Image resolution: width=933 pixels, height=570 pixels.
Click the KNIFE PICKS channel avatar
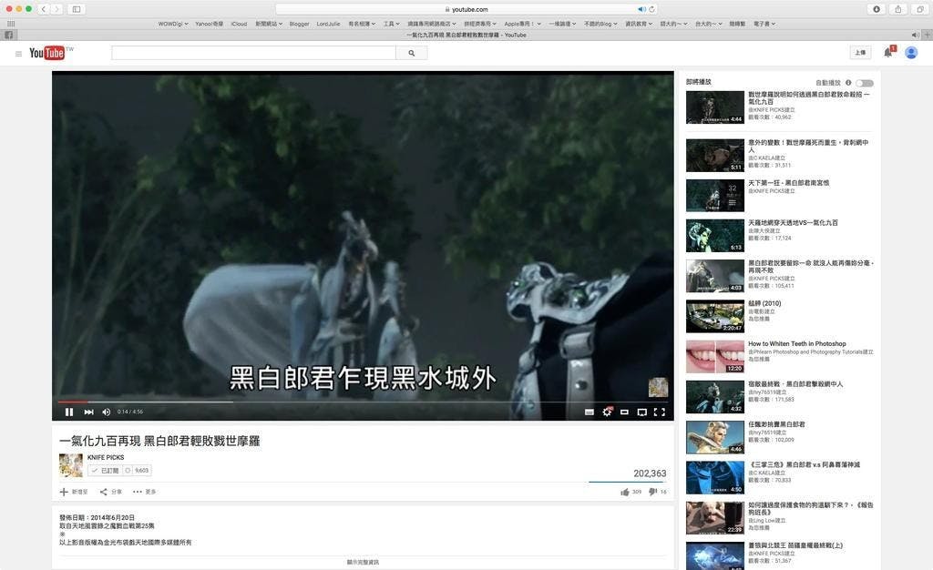tap(71, 465)
